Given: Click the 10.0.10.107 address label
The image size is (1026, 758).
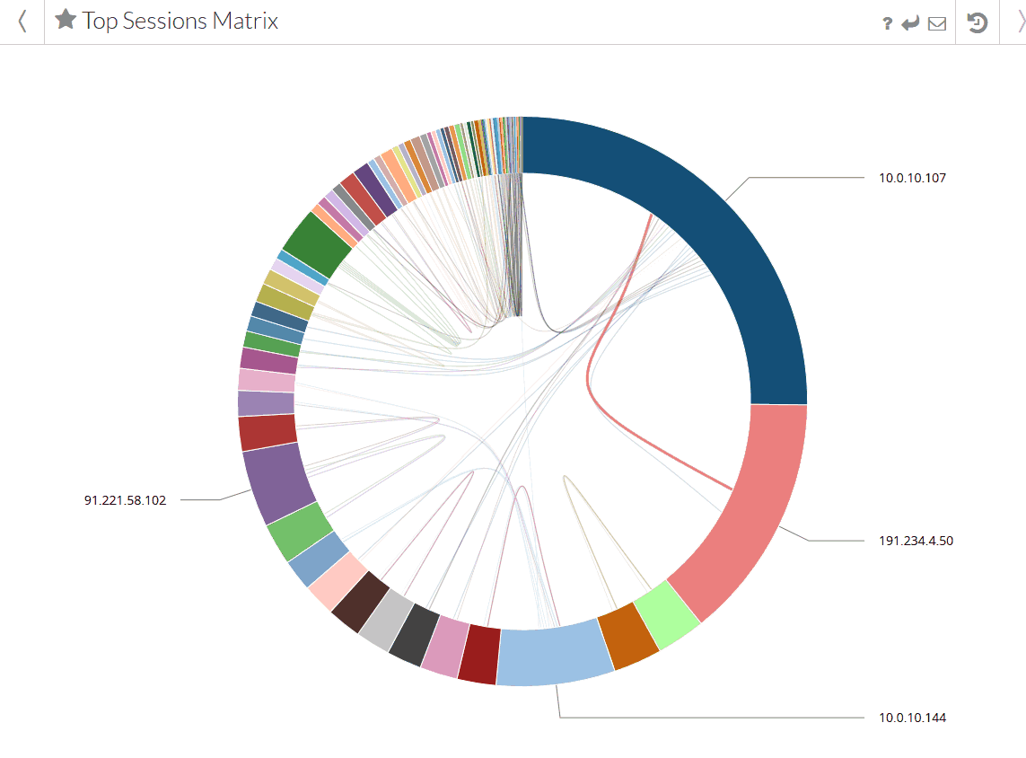Looking at the screenshot, I should pyautogui.click(x=909, y=177).
